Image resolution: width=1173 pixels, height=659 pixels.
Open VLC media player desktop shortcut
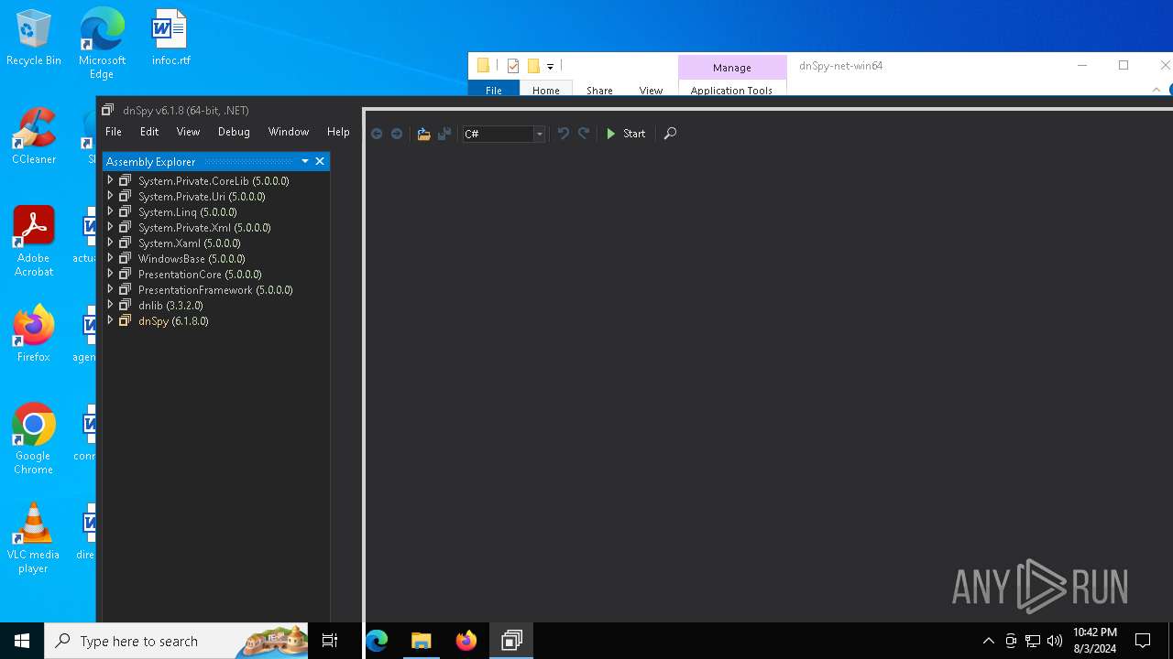coord(34,538)
